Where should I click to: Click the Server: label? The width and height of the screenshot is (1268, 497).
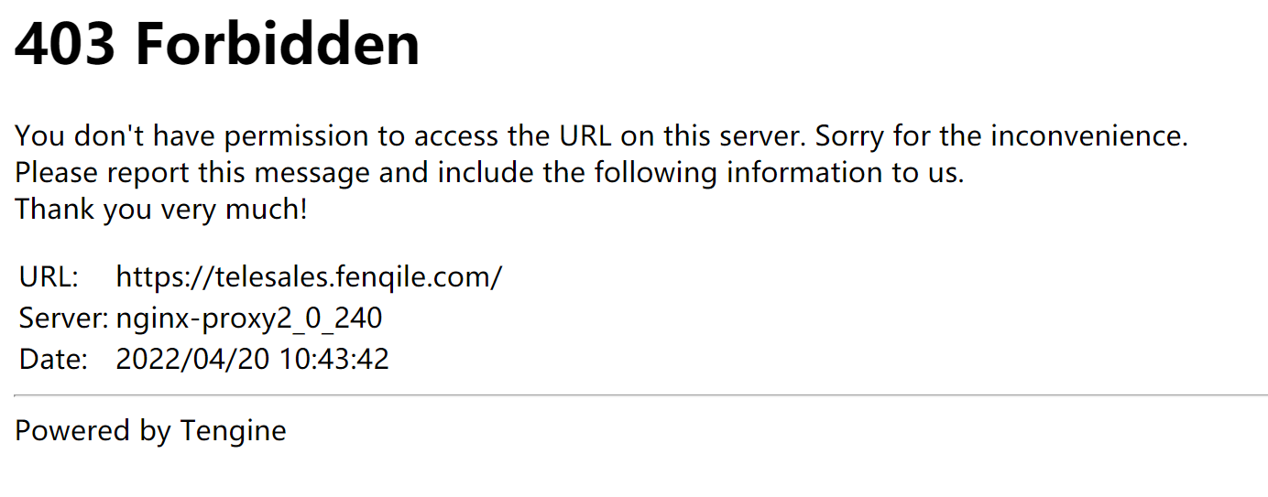tap(64, 318)
